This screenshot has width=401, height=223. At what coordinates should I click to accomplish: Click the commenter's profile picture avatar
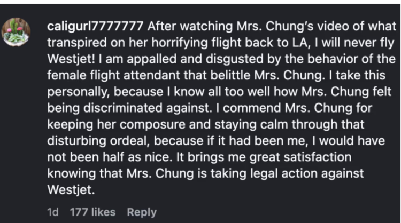coord(16,33)
